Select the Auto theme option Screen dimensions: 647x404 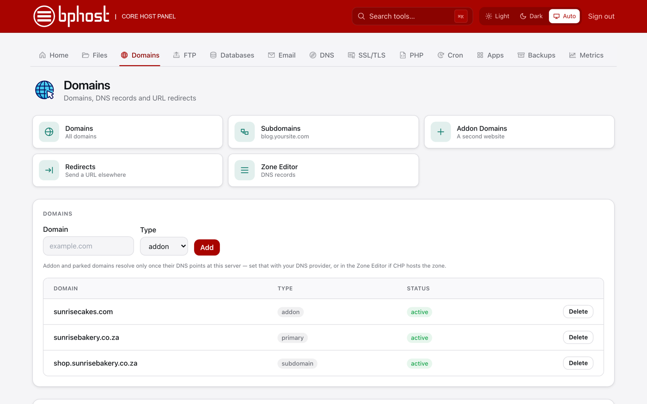564,16
